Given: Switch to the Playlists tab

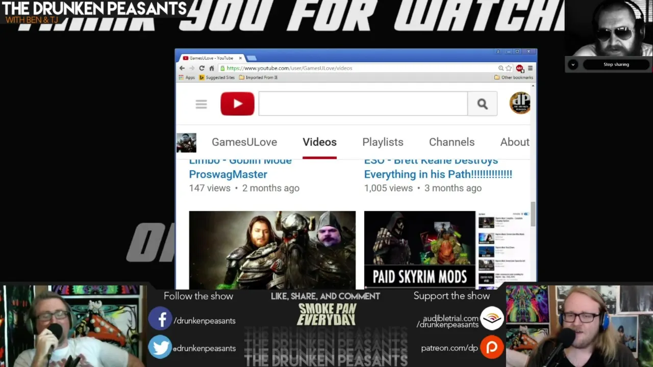Looking at the screenshot, I should 383,142.
